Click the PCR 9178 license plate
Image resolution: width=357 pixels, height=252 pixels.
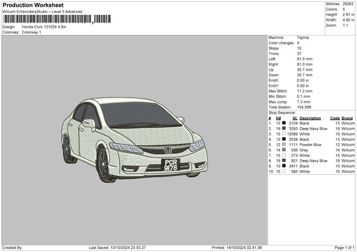[x=170, y=165]
